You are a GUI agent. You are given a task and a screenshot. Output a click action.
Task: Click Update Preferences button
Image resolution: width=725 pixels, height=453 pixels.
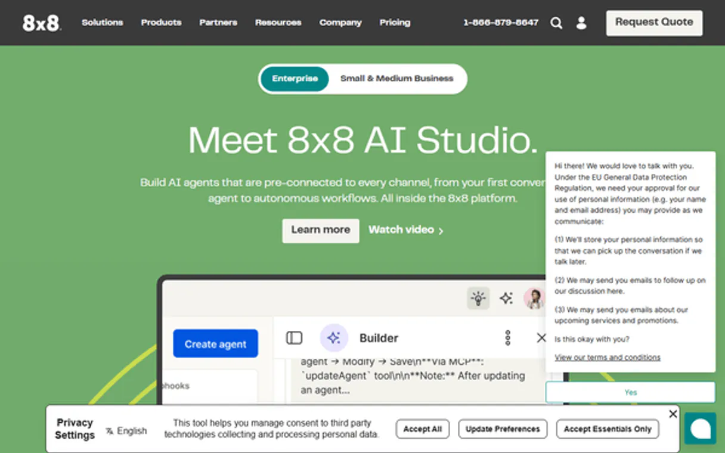[x=503, y=429]
